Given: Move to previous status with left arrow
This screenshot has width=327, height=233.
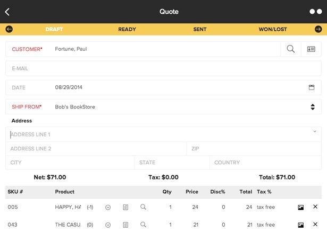Looking at the screenshot, I should point(9,29).
